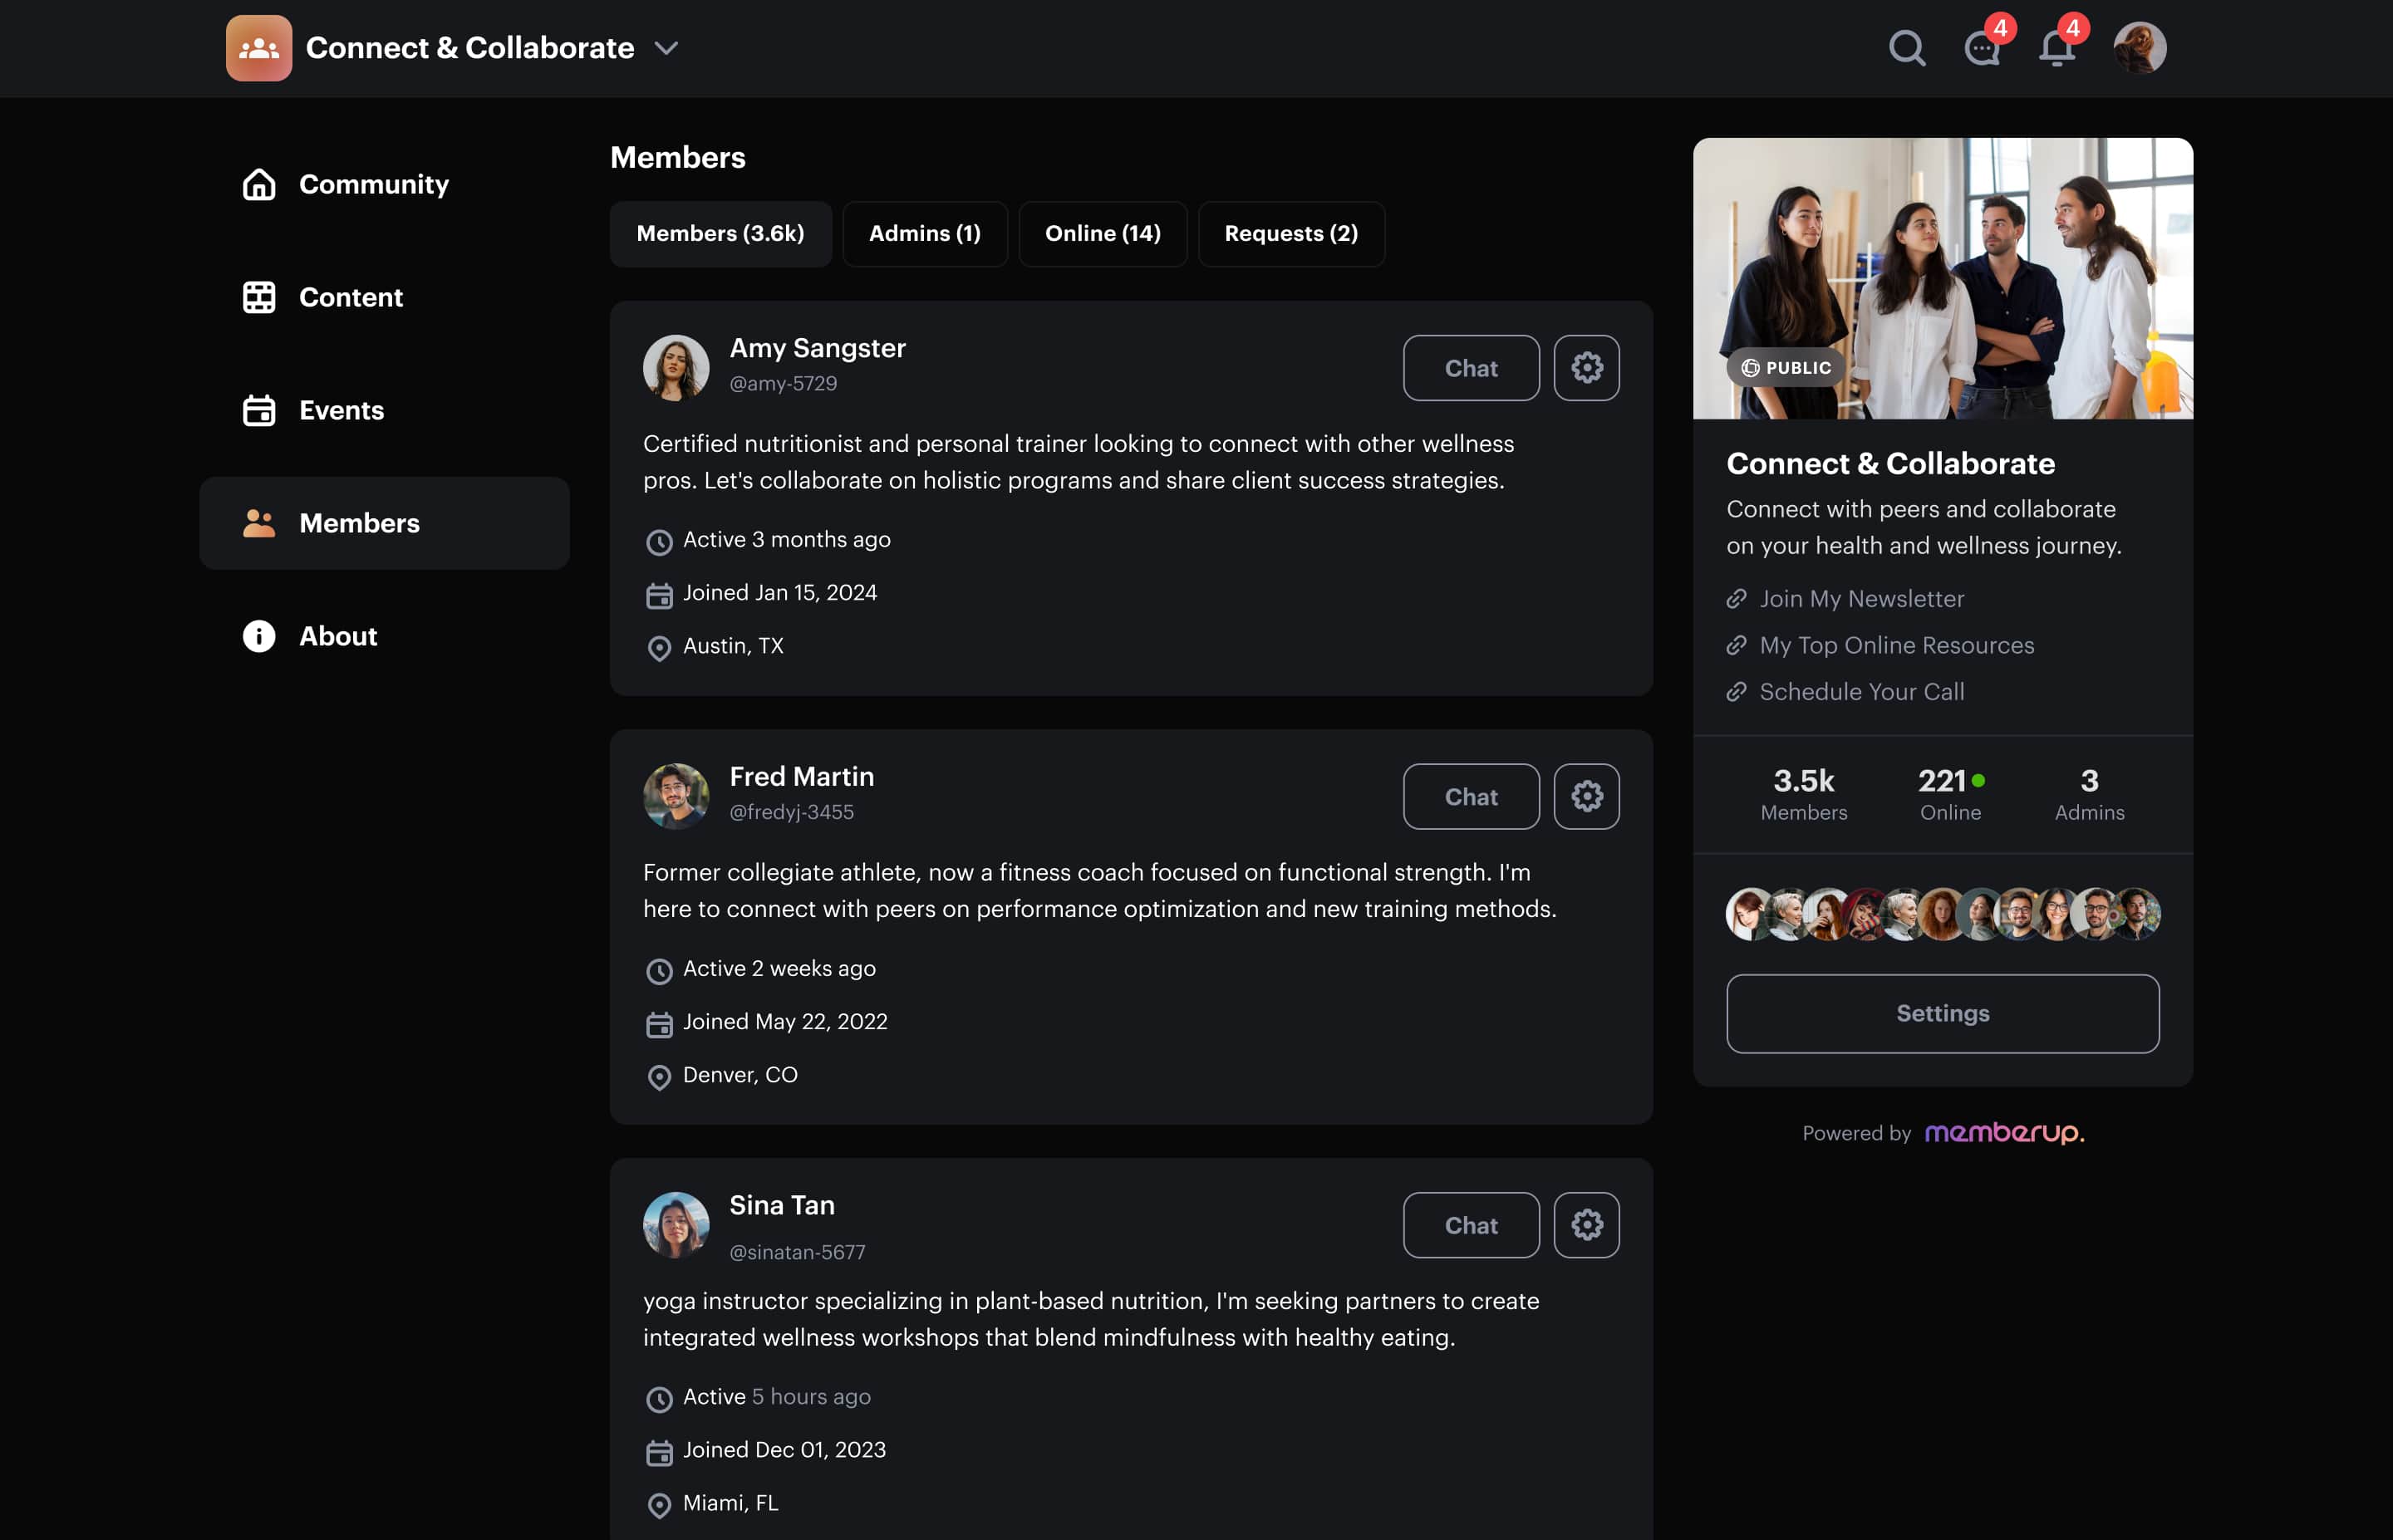This screenshot has height=1540, width=2393.
Task: Open Events in the sidebar
Action: 341,411
